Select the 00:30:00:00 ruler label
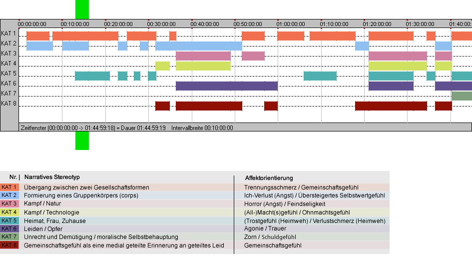 pos(161,24)
